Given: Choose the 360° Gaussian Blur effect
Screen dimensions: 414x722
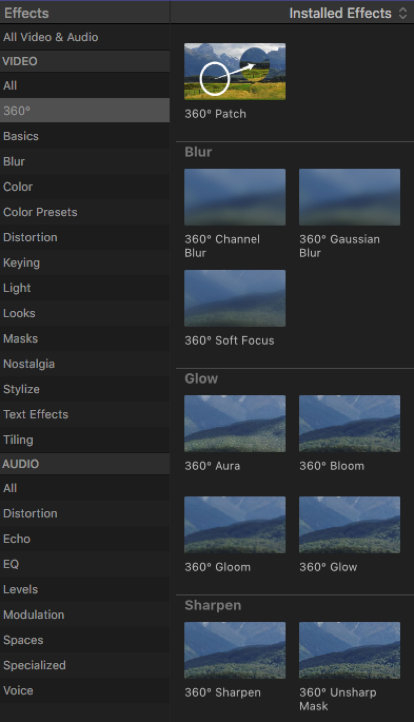Looking at the screenshot, I should tap(349, 197).
